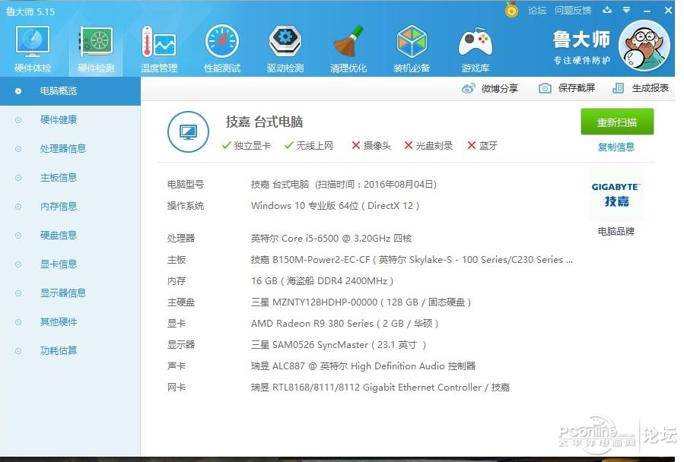The image size is (684, 462).
Task: Launch the 性能测试 performance test
Action: tap(222, 49)
